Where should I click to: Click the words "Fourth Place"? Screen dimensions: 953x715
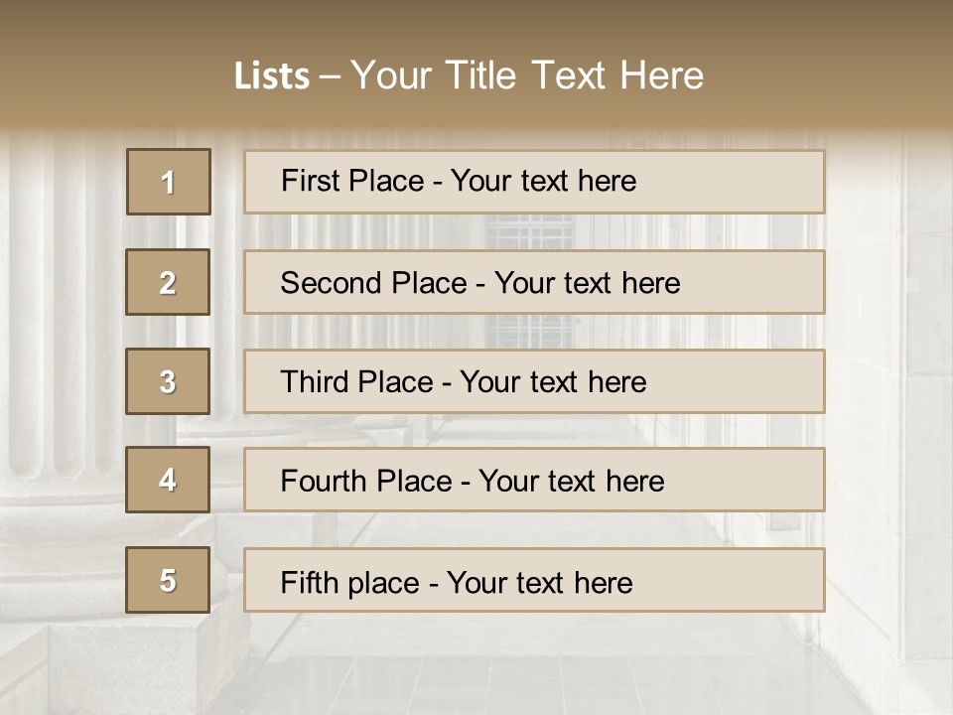click(x=366, y=481)
